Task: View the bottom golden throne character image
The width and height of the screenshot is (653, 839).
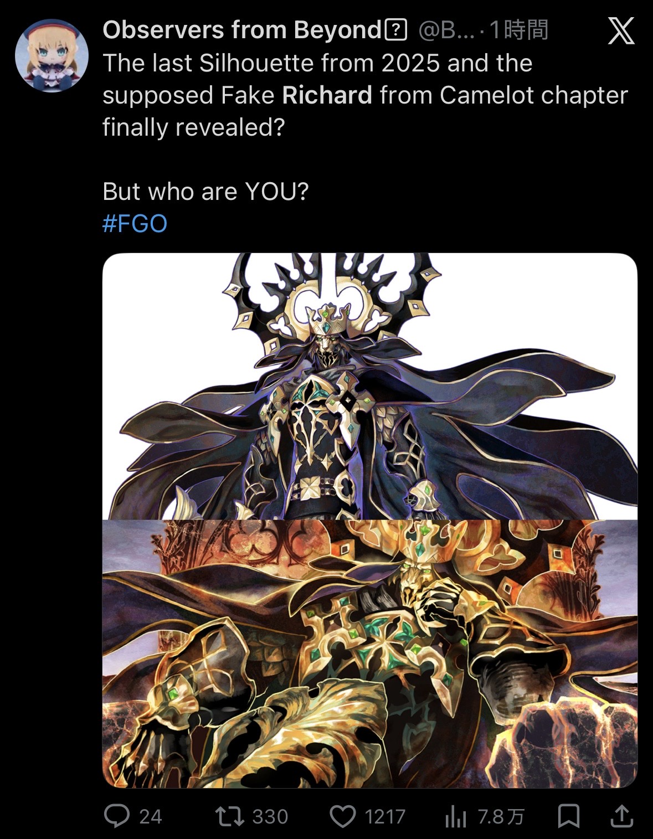Action: 370,653
